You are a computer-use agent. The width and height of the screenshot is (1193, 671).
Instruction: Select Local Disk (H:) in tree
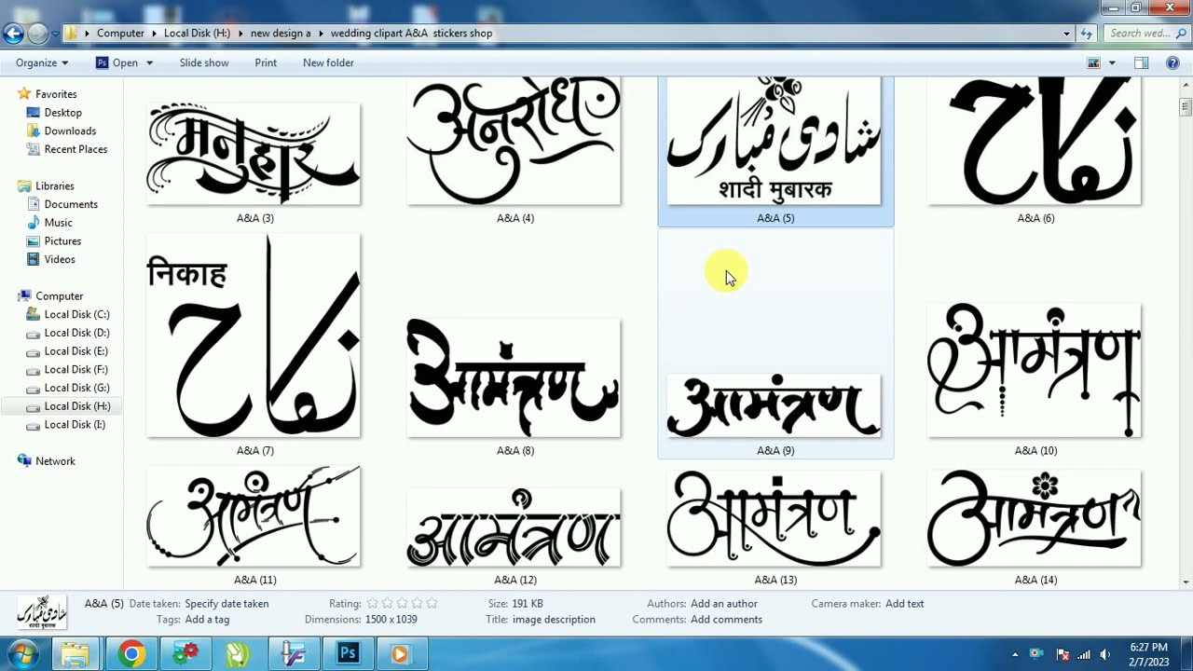click(76, 406)
